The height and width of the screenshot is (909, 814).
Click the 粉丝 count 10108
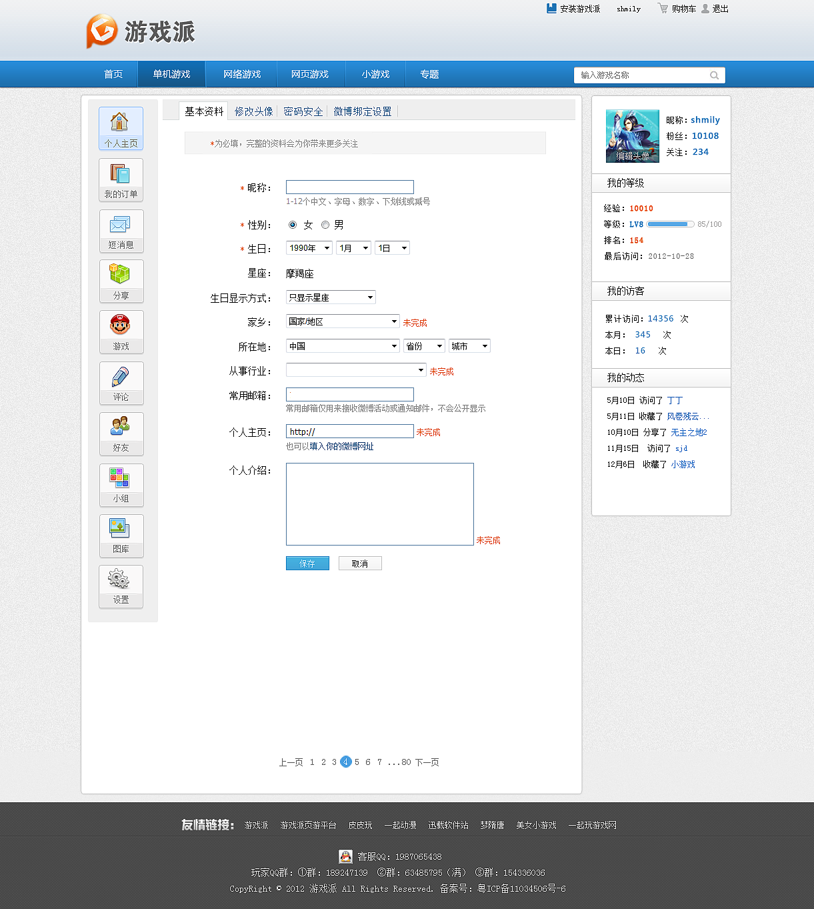(x=705, y=136)
